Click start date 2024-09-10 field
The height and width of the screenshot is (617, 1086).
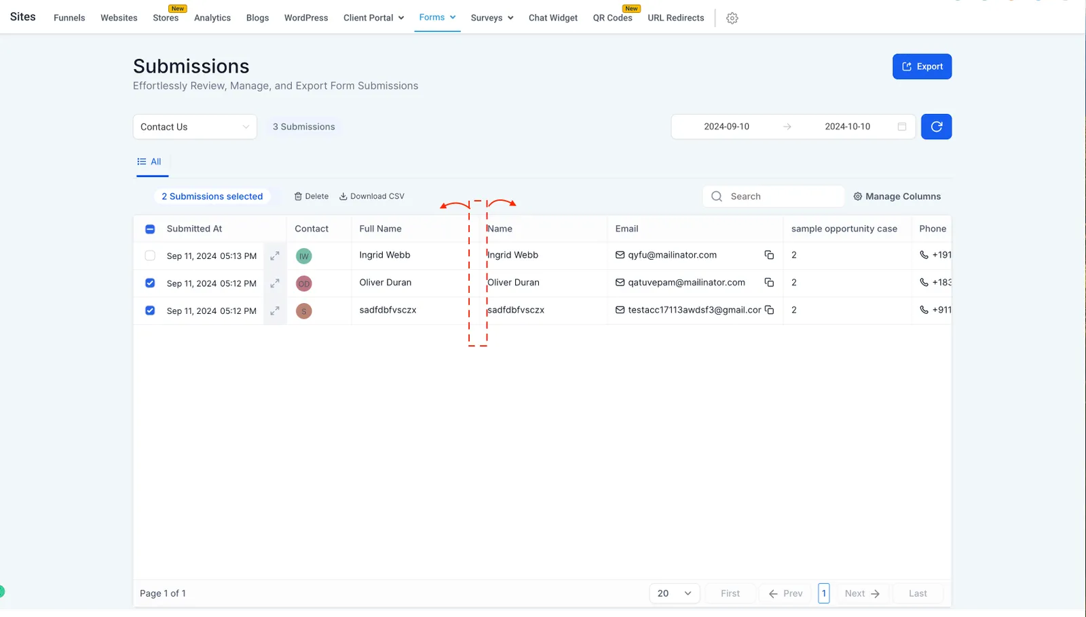[726, 127]
